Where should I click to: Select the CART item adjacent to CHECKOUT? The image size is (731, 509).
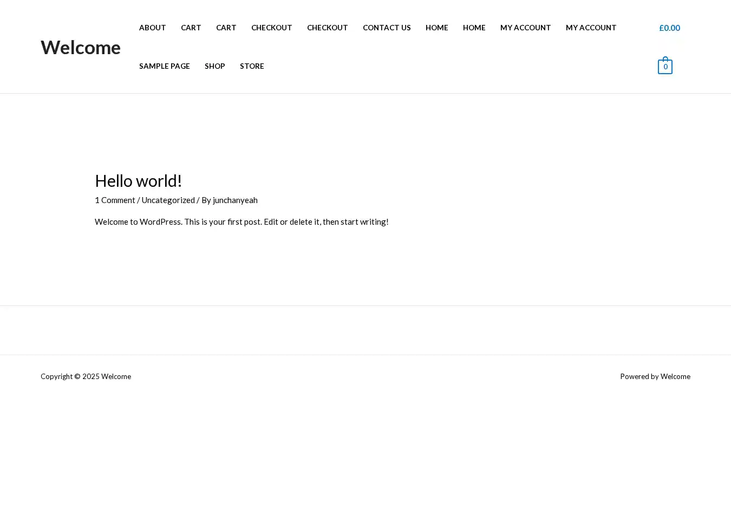pos(226,28)
